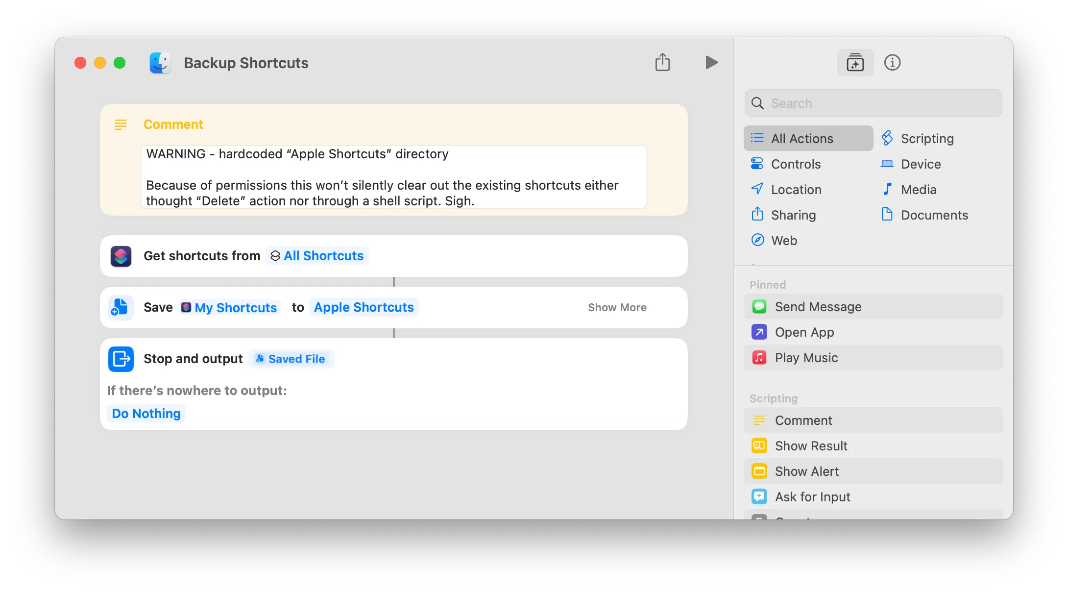Select the Scripting category icon
Screen dimensions: 1068x592
coord(887,138)
